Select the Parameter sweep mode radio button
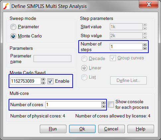 (13, 27)
